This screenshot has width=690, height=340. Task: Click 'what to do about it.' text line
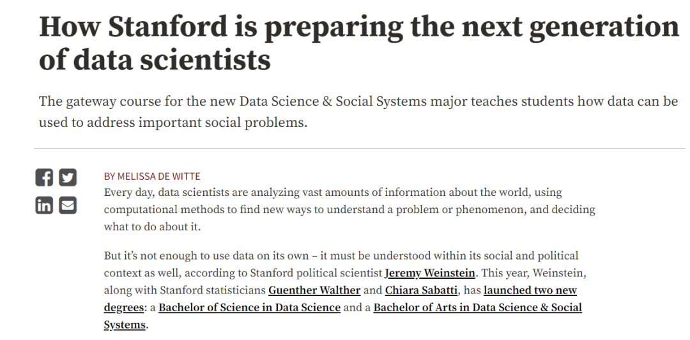coord(152,227)
